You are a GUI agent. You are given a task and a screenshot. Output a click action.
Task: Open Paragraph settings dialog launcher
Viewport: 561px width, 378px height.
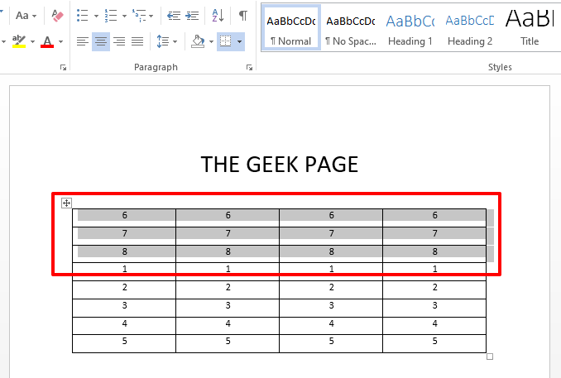[250, 68]
